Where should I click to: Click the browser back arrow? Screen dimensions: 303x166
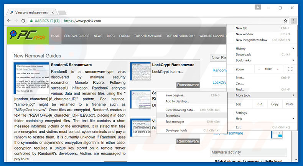click(9, 21)
